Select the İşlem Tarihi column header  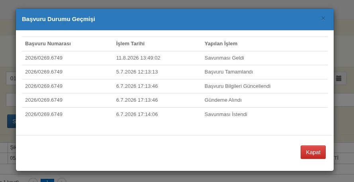(x=130, y=44)
